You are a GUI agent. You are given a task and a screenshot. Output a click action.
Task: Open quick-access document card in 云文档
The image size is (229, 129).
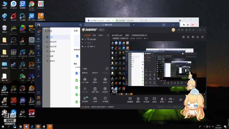(x=77, y=56)
